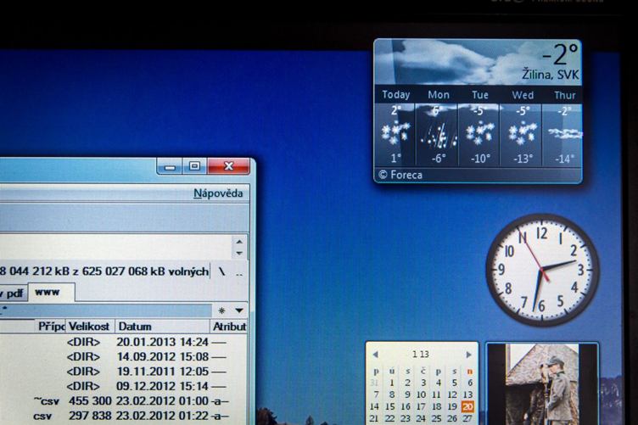Select day 13 in calendar gadget
Viewport: 638px width, 425px height.
pyautogui.click(x=468, y=394)
